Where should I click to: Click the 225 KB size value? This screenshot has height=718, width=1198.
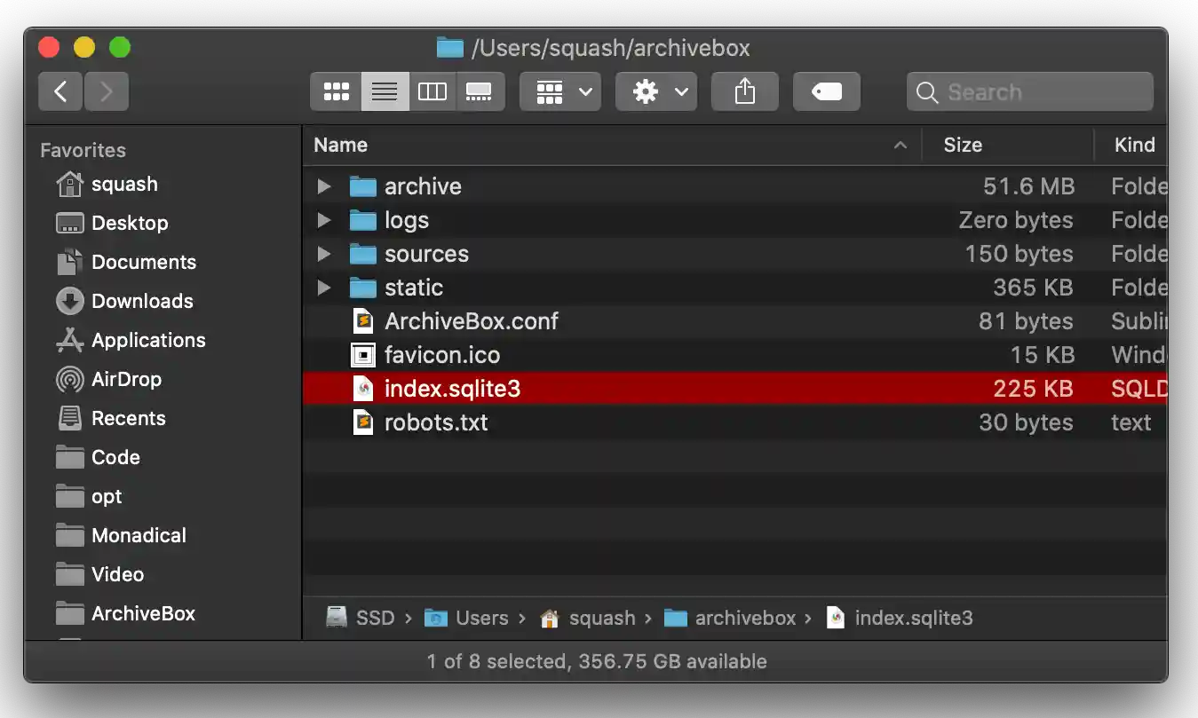pos(1033,389)
